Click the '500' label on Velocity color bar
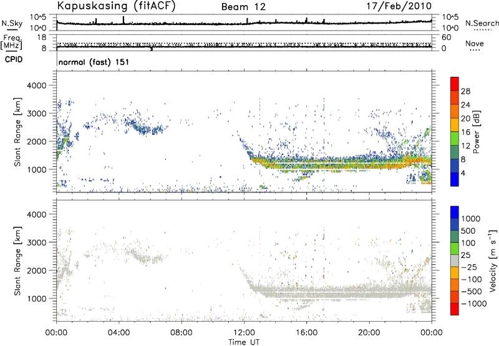The width and height of the screenshot is (499, 346). tap(468, 230)
